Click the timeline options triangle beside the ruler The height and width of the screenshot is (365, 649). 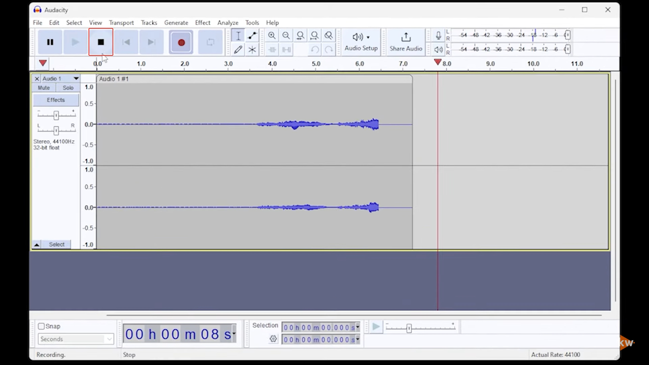click(43, 63)
